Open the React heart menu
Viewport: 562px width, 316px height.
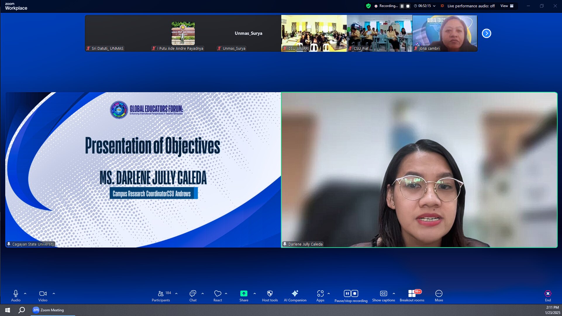click(218, 296)
